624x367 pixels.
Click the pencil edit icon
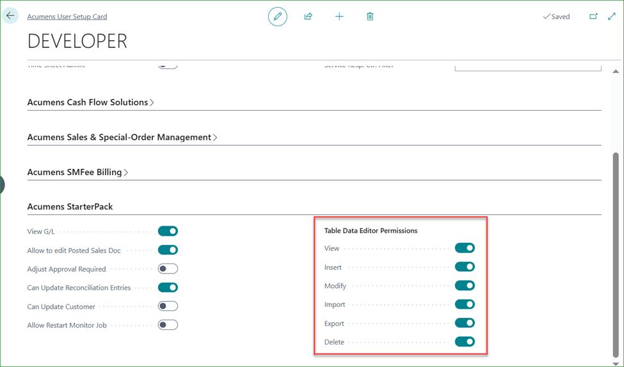(277, 16)
